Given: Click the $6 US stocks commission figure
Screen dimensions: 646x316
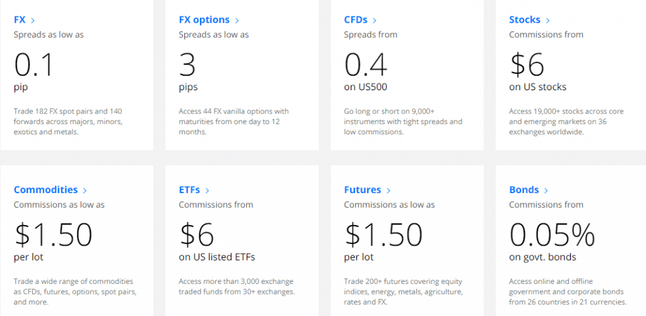Looking at the screenshot, I should coord(526,64).
